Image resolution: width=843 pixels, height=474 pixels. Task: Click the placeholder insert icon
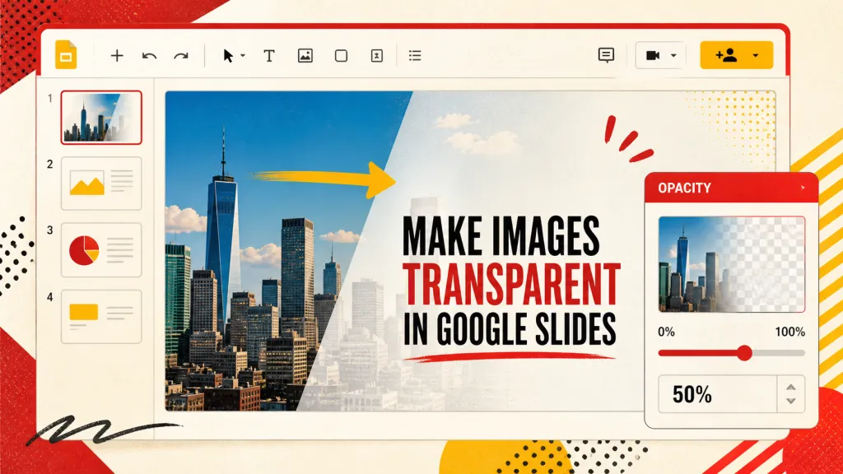click(377, 55)
